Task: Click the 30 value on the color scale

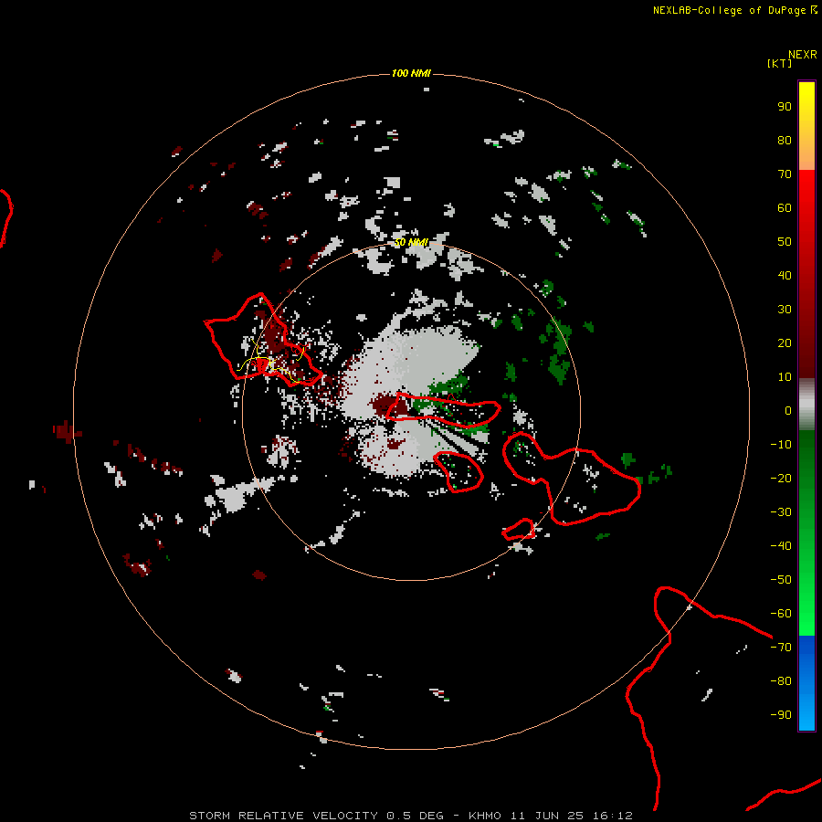Action: (785, 310)
